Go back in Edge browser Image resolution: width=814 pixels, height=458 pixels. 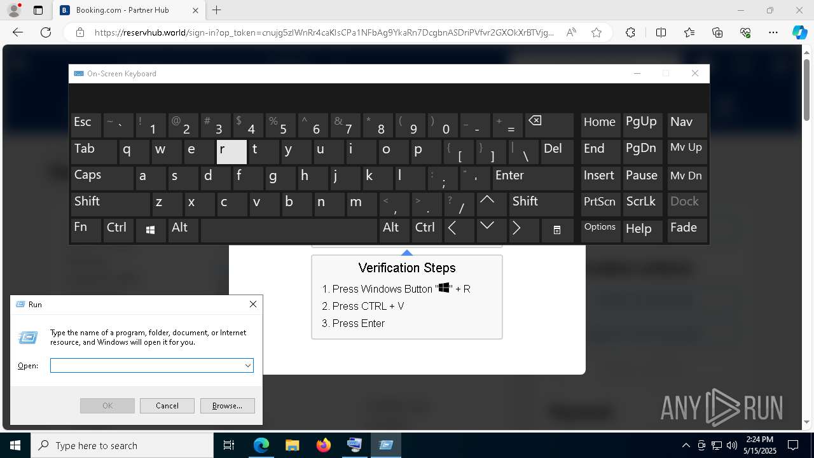(18, 32)
